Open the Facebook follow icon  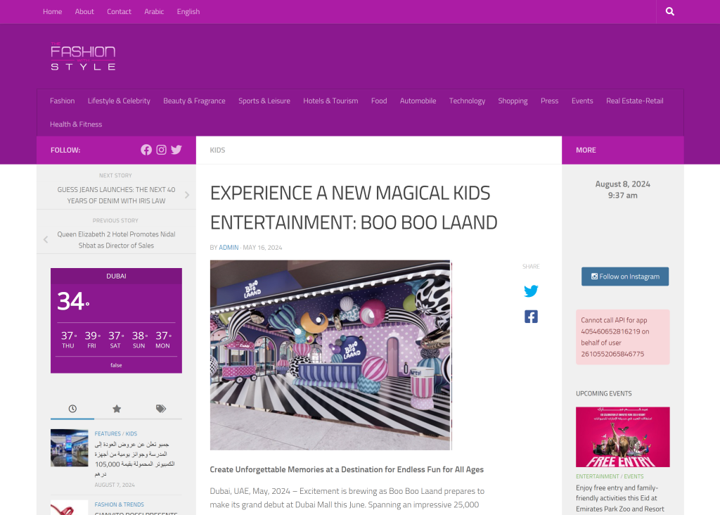(x=146, y=150)
